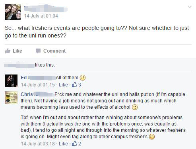The image size is (196, 149).
Task: Click the smiley emoji after 'All of them'
Action: 83,78
